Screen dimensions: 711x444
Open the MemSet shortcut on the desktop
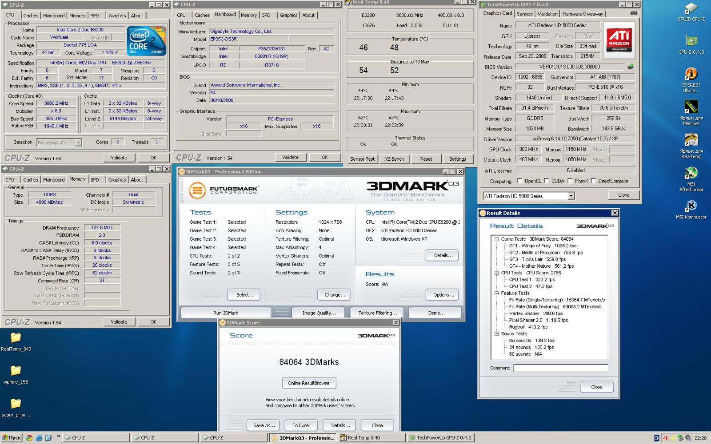[691, 113]
